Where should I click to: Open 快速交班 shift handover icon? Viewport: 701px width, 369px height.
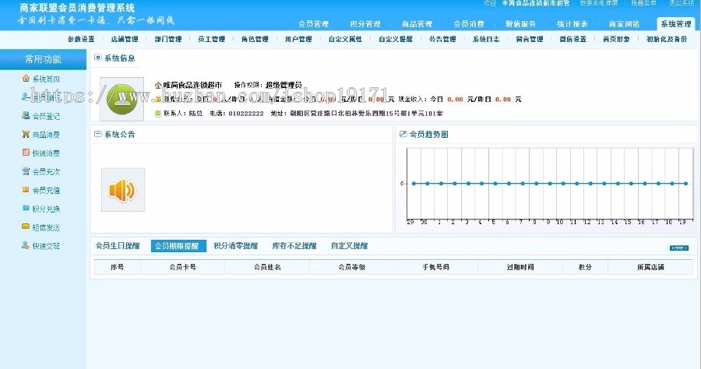point(26,245)
